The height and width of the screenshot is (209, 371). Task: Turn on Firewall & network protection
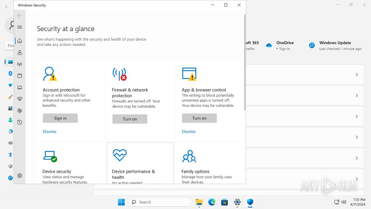pos(130,119)
